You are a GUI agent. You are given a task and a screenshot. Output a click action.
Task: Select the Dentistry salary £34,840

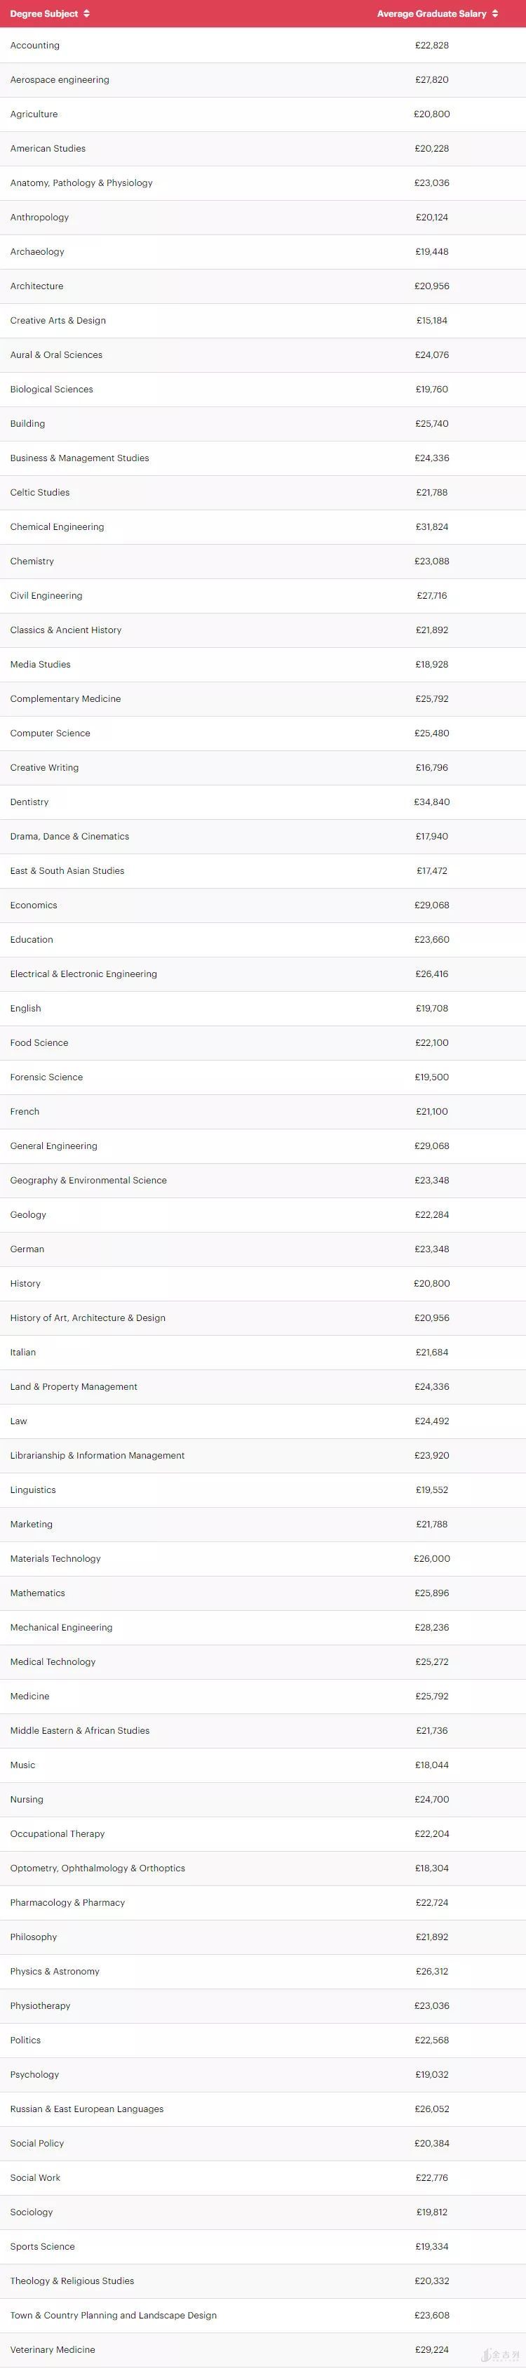(431, 802)
